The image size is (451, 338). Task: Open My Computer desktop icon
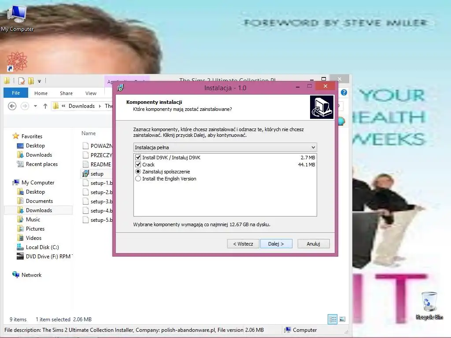pyautogui.click(x=17, y=18)
